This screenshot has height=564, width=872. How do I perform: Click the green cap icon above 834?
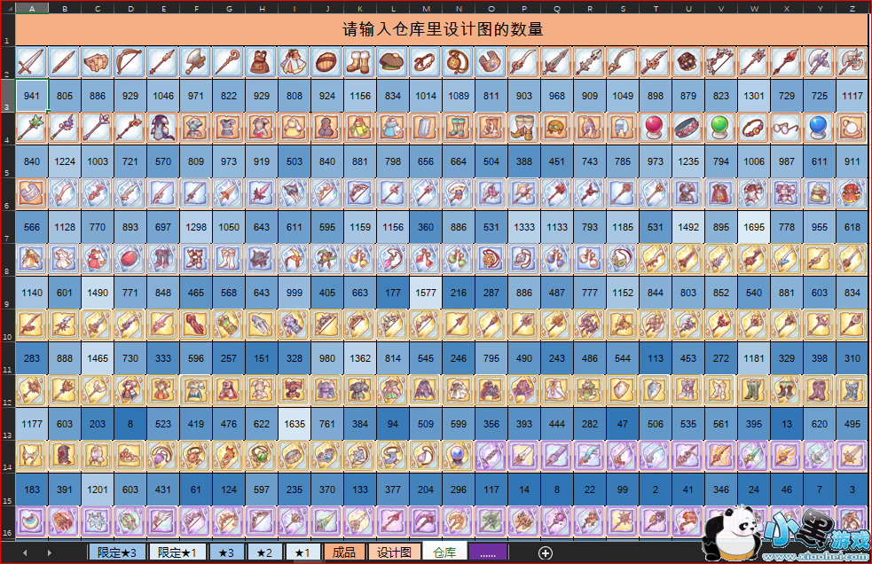tap(393, 62)
